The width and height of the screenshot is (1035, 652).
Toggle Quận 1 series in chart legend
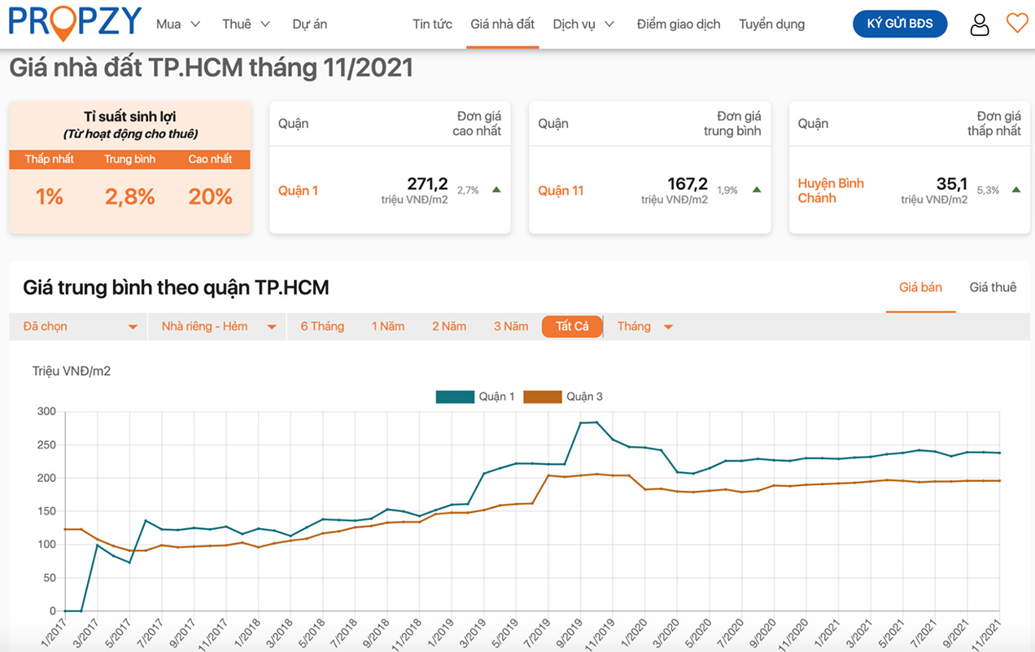click(475, 396)
